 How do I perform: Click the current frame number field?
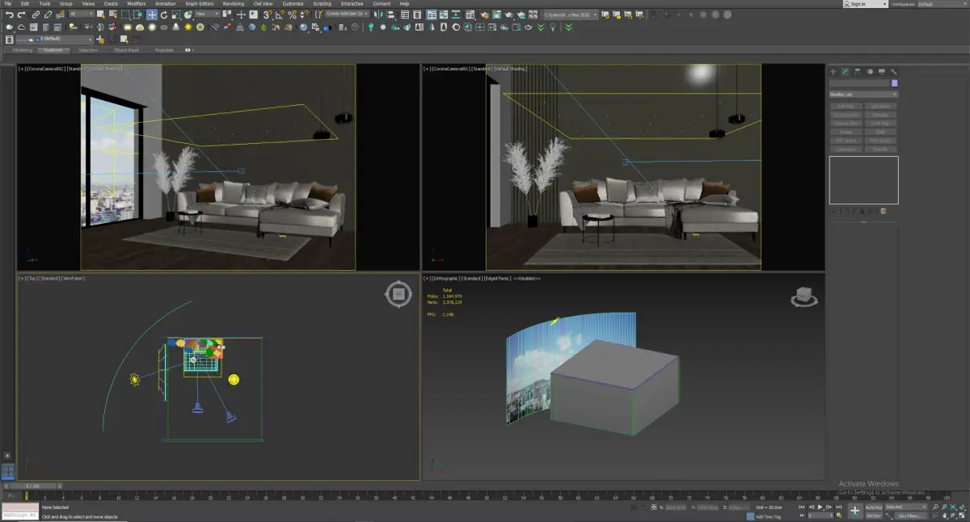[819, 516]
